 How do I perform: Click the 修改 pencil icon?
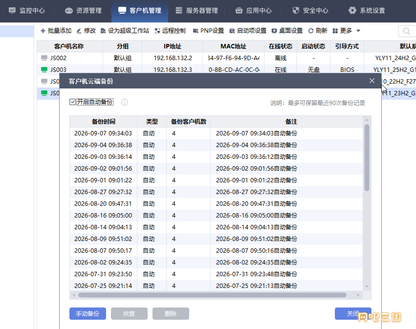[79, 31]
